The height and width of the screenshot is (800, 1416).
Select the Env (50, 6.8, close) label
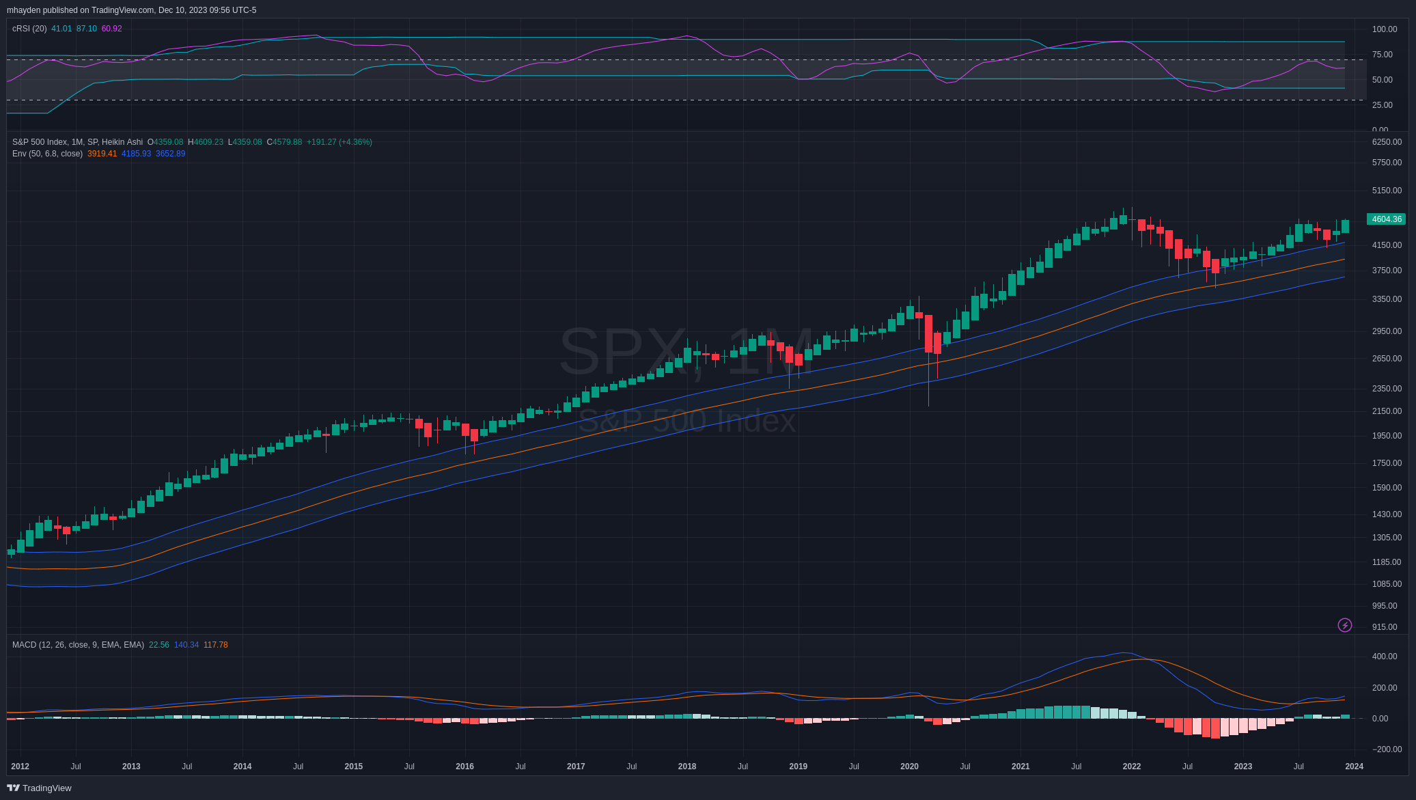(47, 154)
